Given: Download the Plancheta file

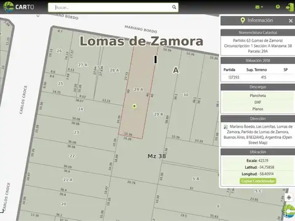Looking at the screenshot, I should 258,96.
